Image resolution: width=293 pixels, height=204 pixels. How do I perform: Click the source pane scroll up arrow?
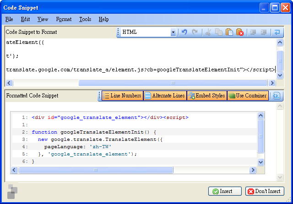pos(280,43)
